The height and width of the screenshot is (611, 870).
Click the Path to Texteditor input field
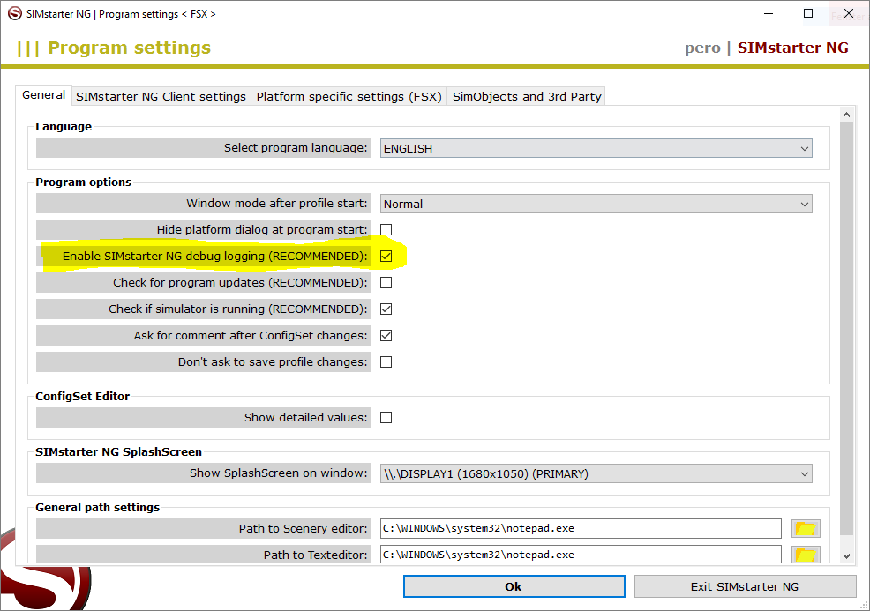pos(581,554)
